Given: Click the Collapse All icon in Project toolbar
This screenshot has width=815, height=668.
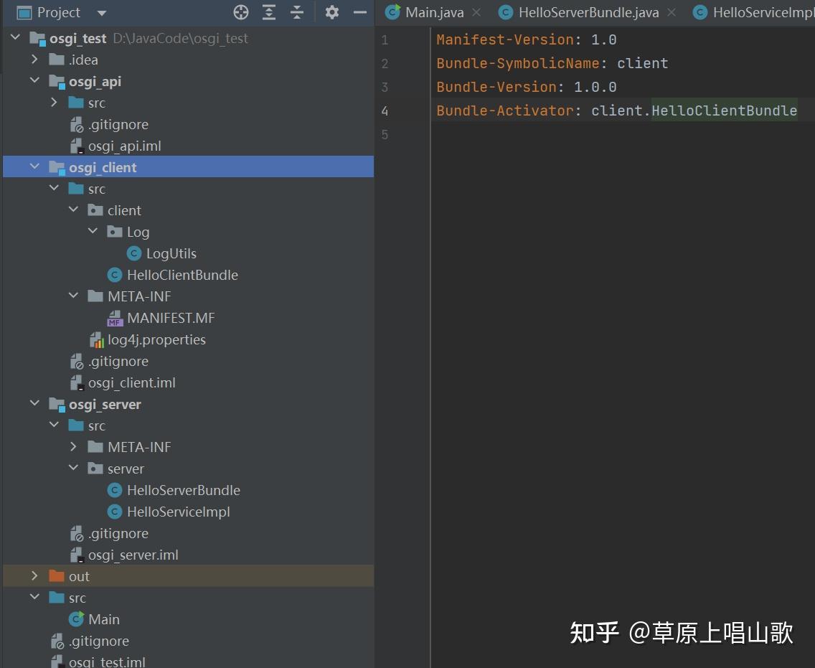Looking at the screenshot, I should tap(297, 12).
